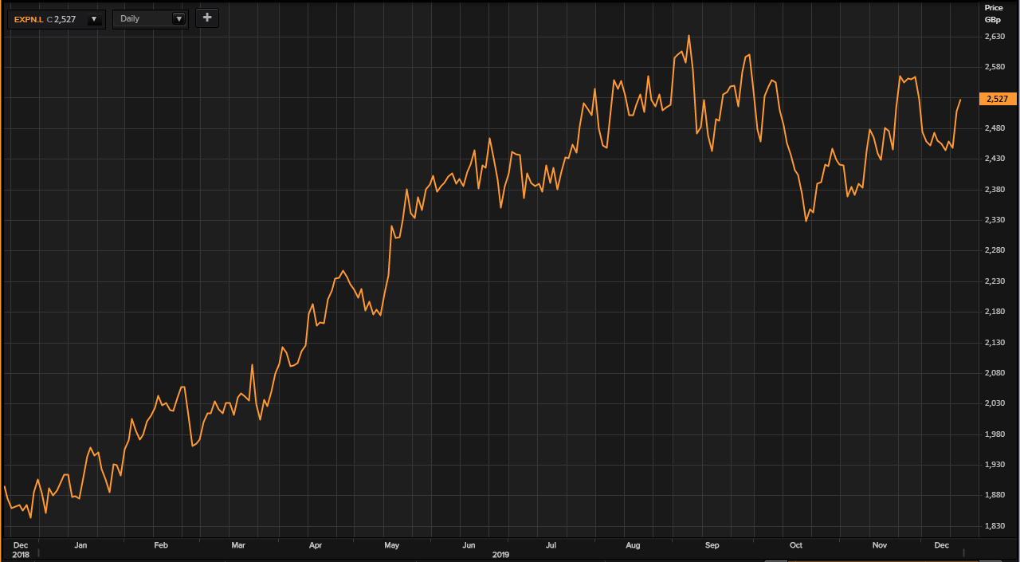Click the plus button to add a series

[207, 18]
